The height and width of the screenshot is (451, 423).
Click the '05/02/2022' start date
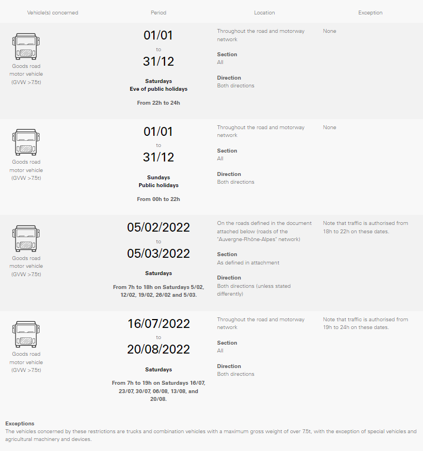click(158, 228)
